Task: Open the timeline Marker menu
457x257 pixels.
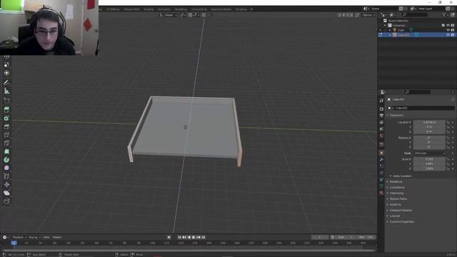Action: pyautogui.click(x=57, y=237)
